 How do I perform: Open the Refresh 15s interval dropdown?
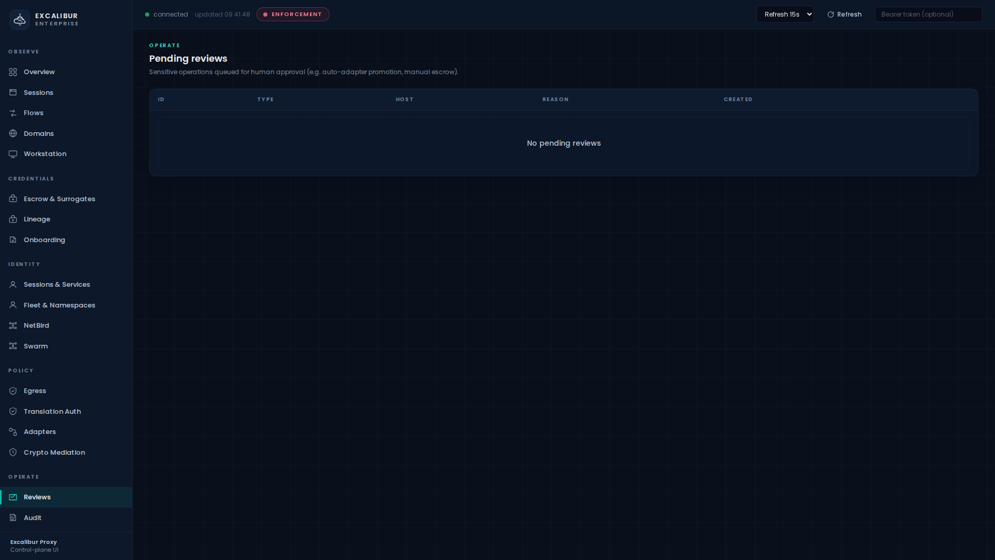tap(785, 15)
